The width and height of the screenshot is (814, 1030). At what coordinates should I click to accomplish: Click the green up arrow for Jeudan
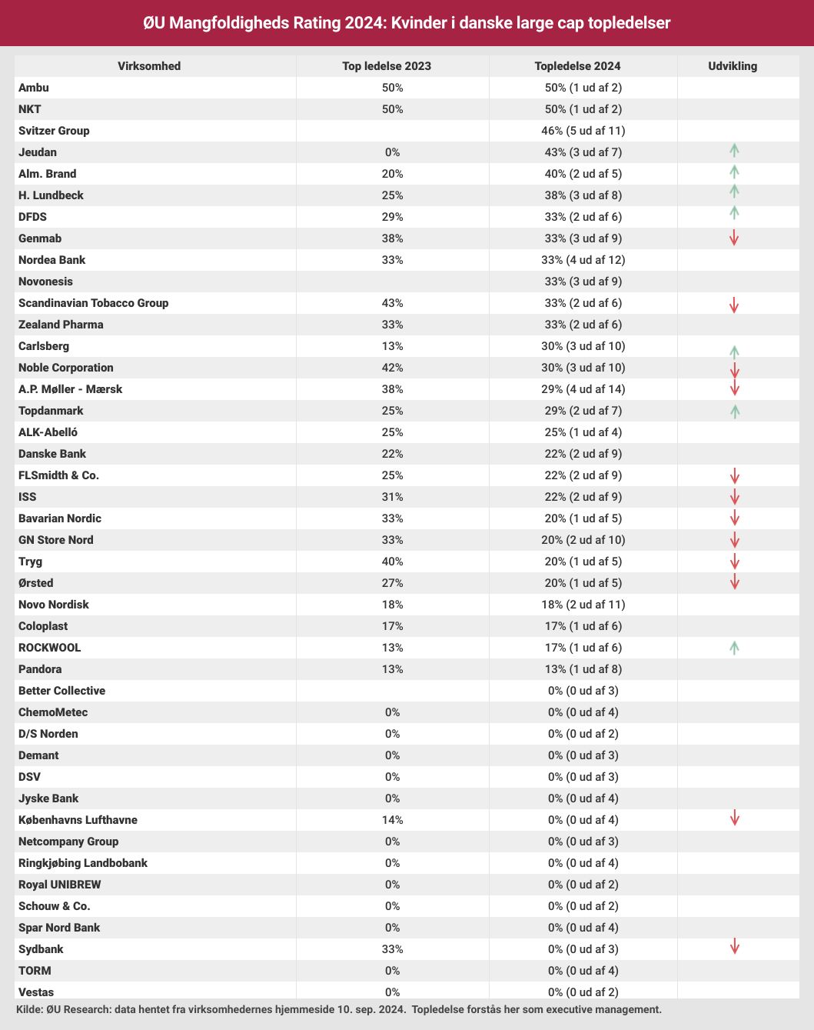(734, 151)
